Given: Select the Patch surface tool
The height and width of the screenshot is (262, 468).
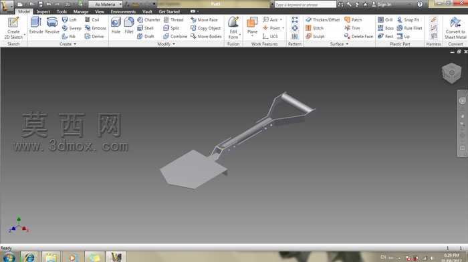Looking at the screenshot, I should click(x=353, y=19).
